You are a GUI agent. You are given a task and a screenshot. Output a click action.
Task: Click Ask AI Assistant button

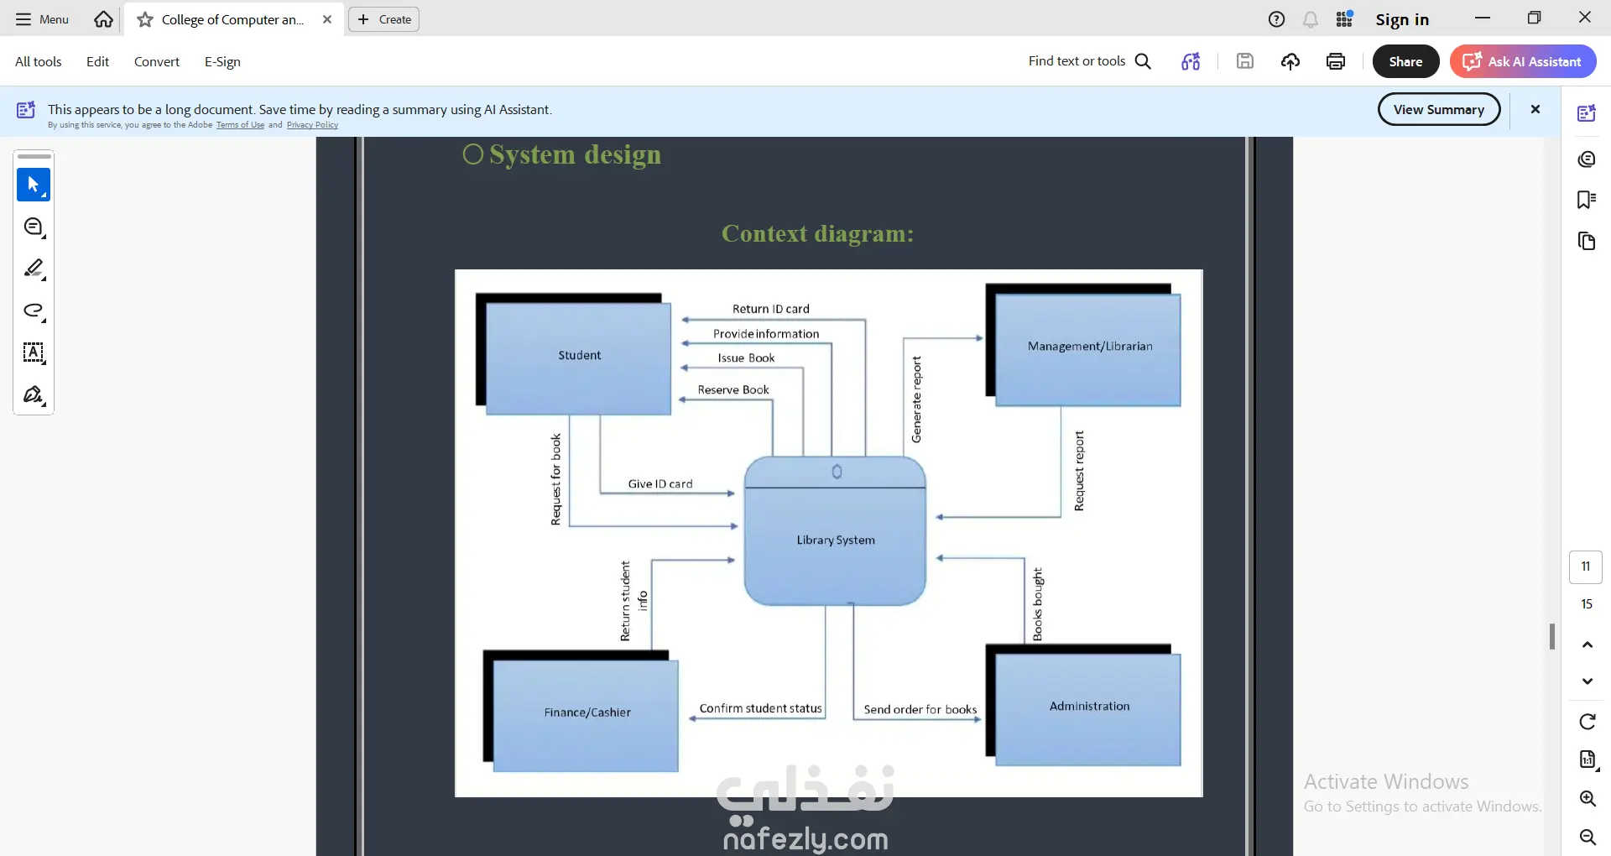(x=1523, y=61)
